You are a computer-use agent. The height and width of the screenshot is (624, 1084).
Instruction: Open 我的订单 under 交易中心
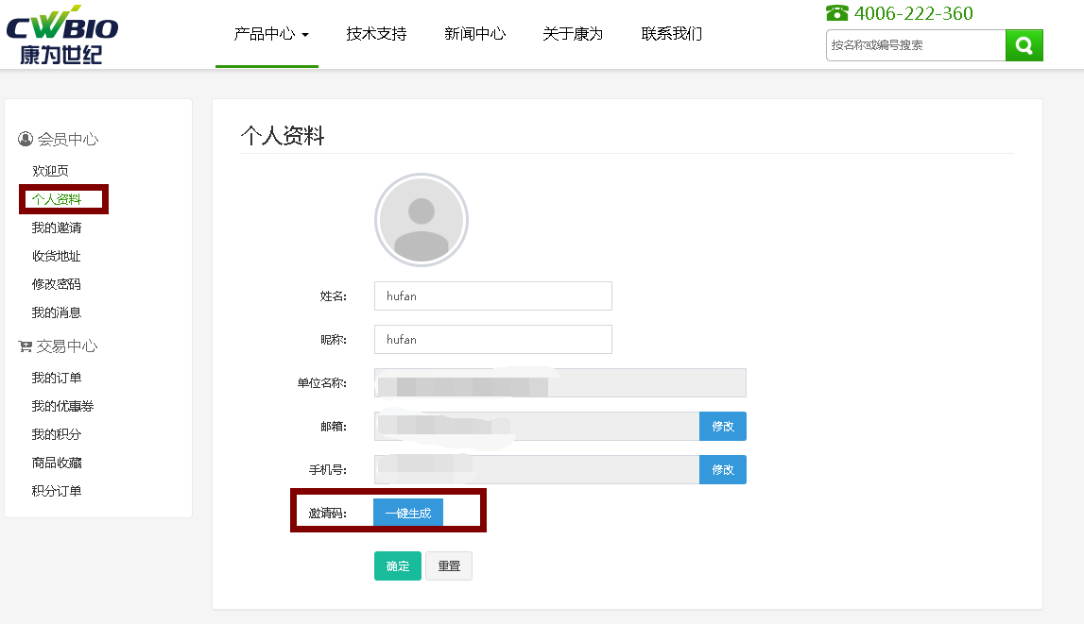(57, 378)
